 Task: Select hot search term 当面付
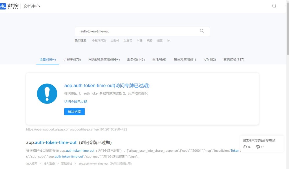tap(115, 41)
